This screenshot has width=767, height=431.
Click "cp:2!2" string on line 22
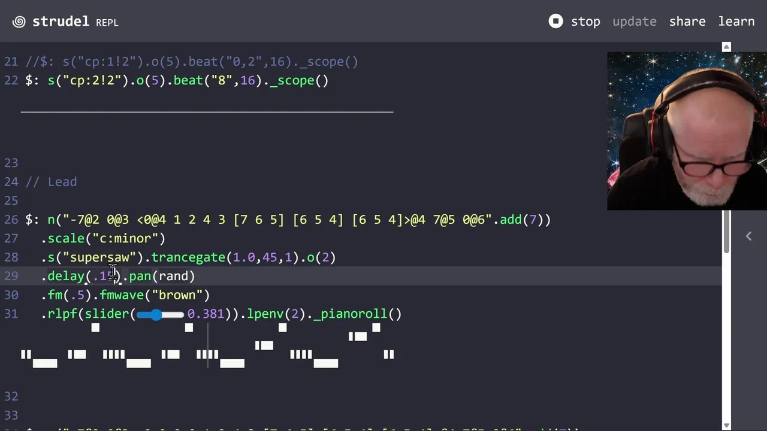click(x=92, y=80)
